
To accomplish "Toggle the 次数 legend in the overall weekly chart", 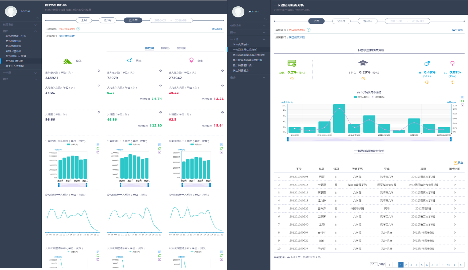I will (73, 145).
